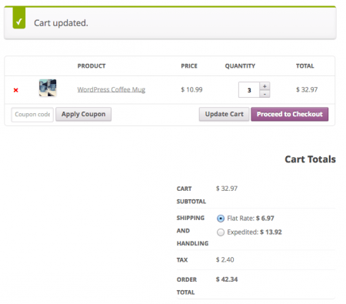346x304 pixels.
Task: Click the tax amount $ 2.40
Action: coord(225,259)
